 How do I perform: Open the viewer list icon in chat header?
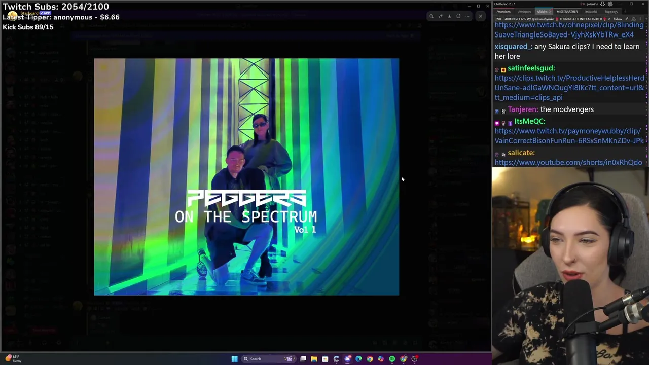(634, 19)
